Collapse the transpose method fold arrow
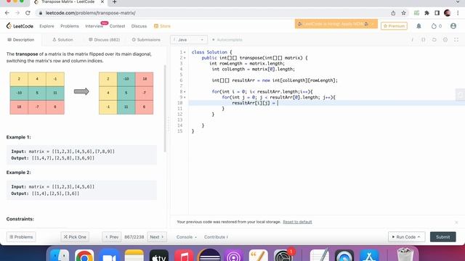The width and height of the screenshot is (465, 261). (x=185, y=58)
